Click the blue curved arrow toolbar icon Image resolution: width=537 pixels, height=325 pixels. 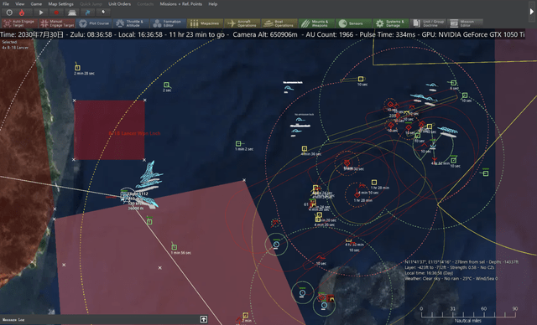coord(87,13)
